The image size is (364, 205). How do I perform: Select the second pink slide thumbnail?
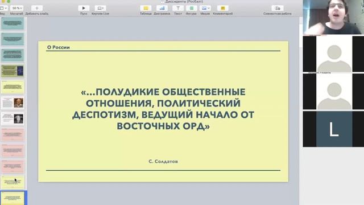point(13,150)
